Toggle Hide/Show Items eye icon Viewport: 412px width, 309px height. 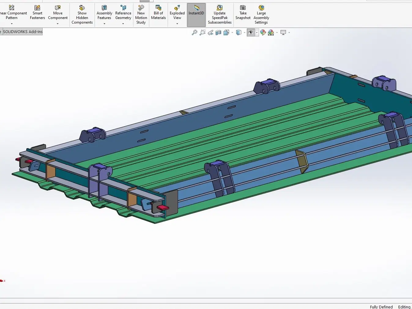[251, 32]
